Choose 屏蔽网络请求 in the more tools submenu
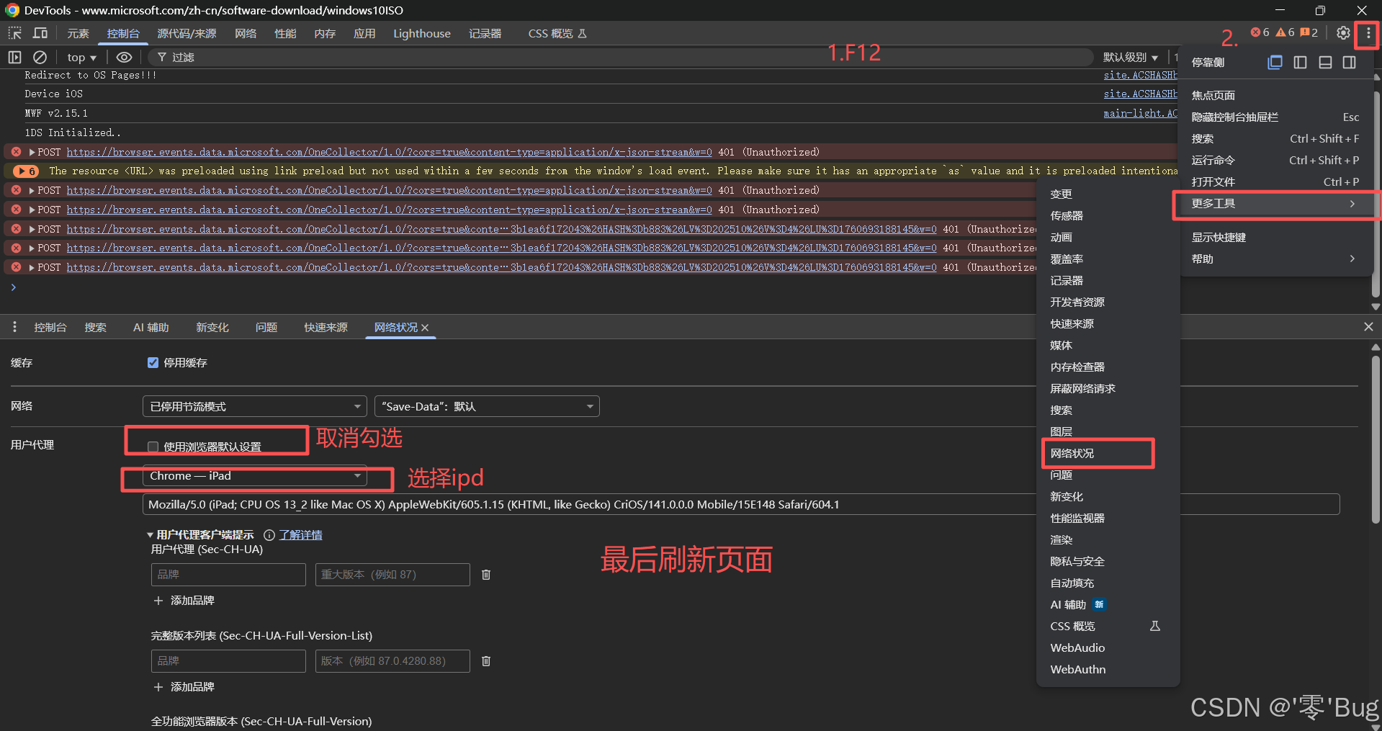 (1108, 388)
